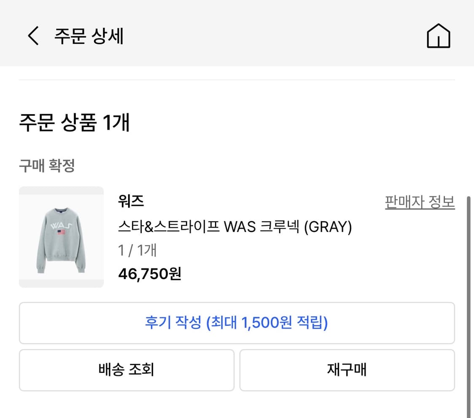Tap the 후기 작성 review writing button
The height and width of the screenshot is (418, 474).
(x=237, y=323)
